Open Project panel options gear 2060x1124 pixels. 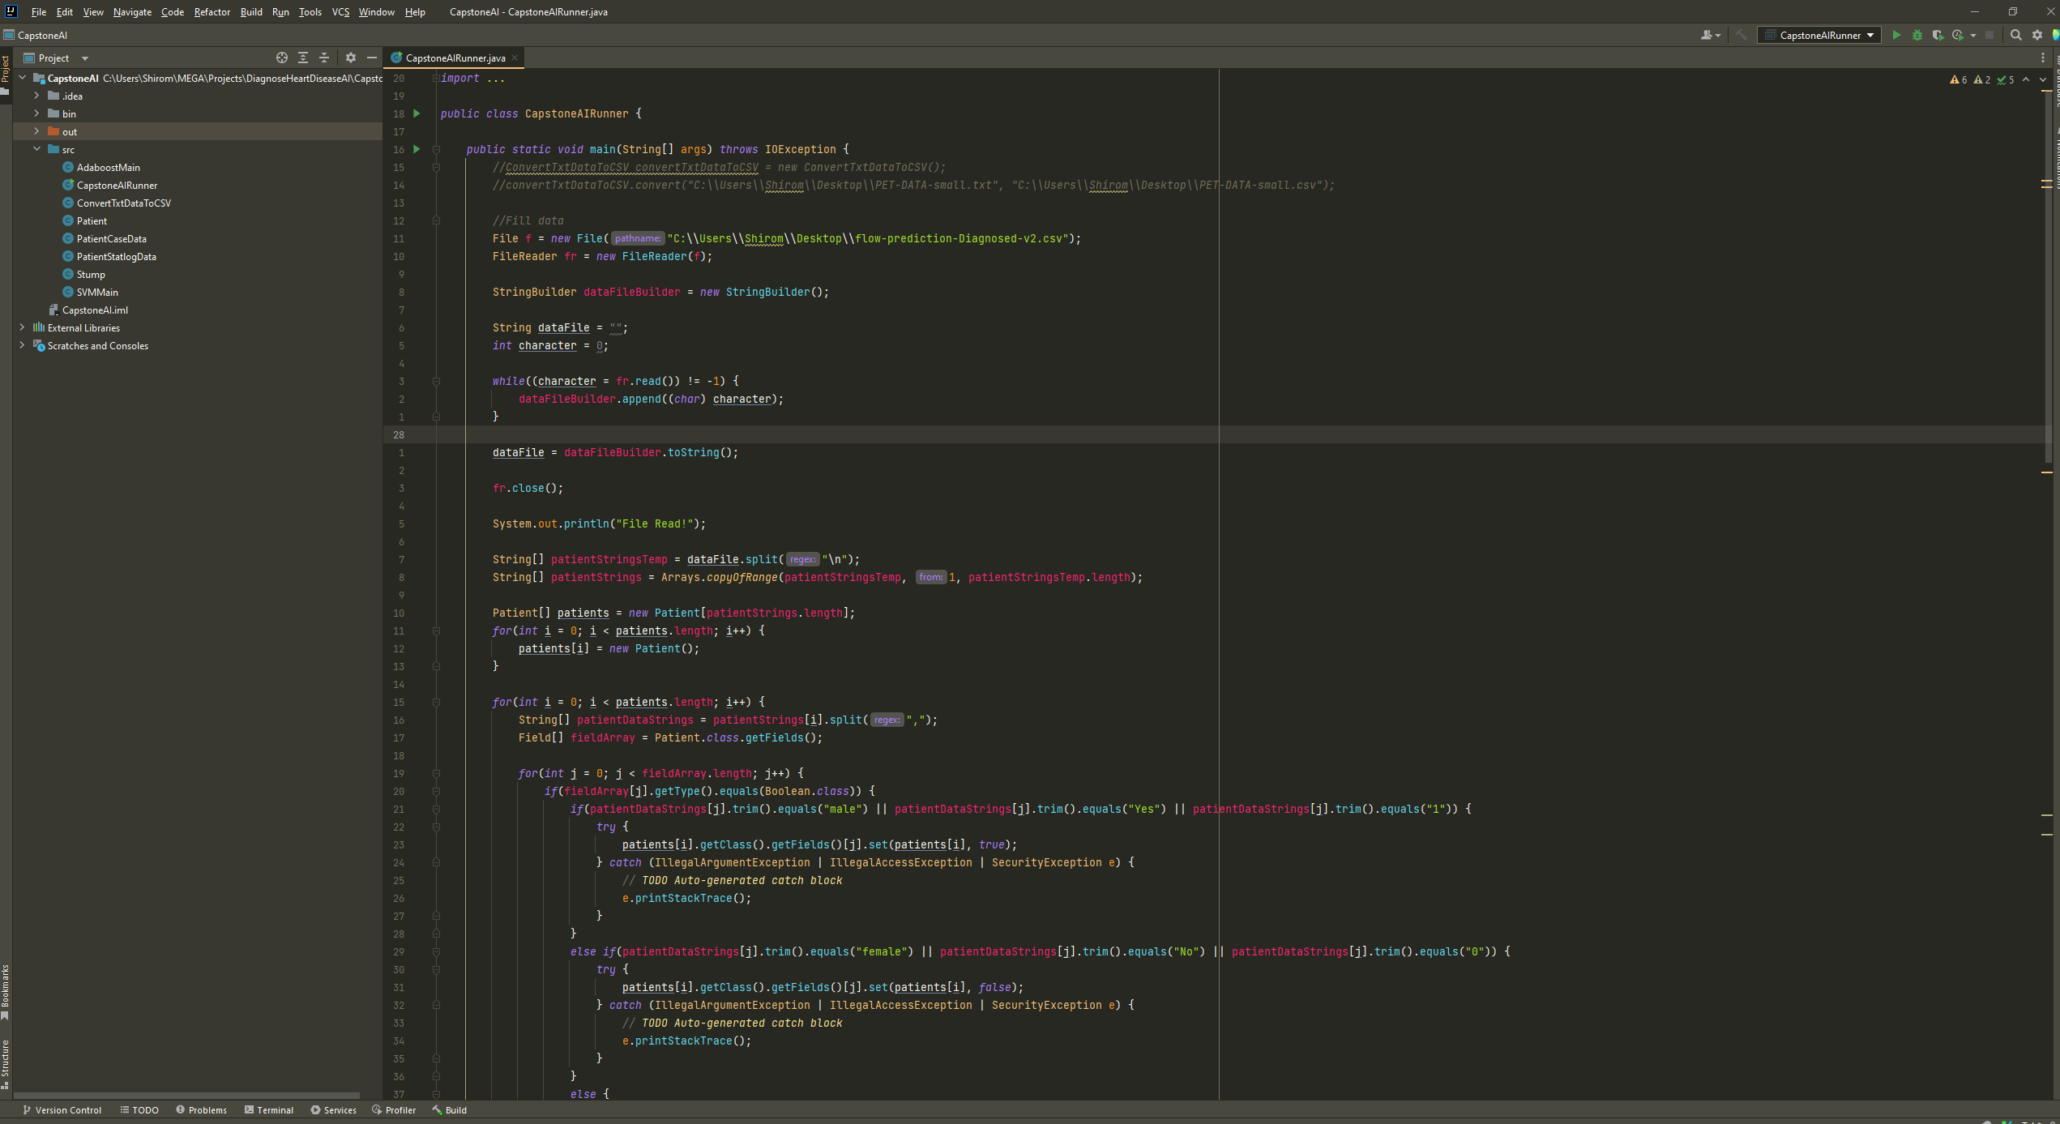[351, 58]
